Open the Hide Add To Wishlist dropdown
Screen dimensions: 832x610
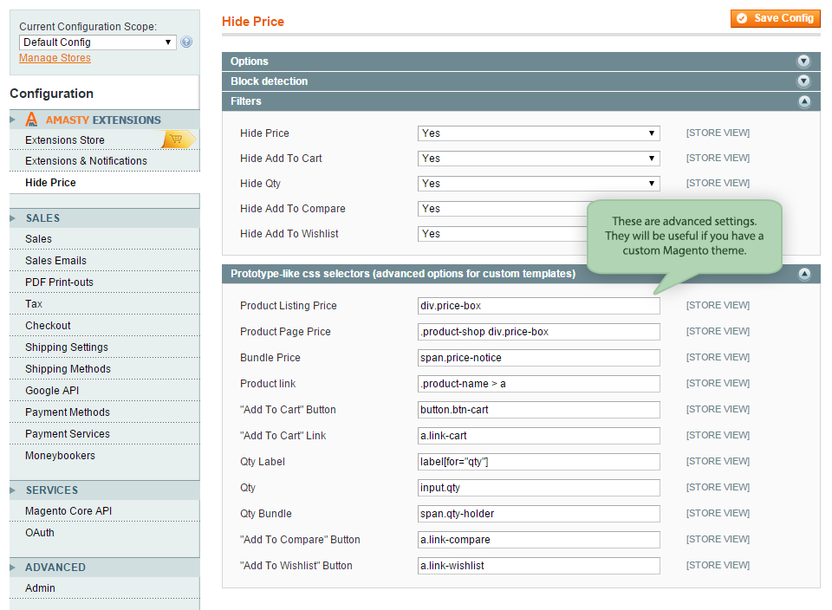503,233
